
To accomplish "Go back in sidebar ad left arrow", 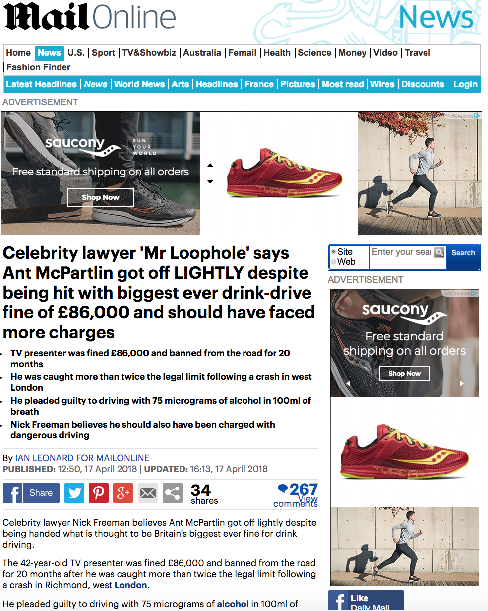I will pyautogui.click(x=348, y=383).
